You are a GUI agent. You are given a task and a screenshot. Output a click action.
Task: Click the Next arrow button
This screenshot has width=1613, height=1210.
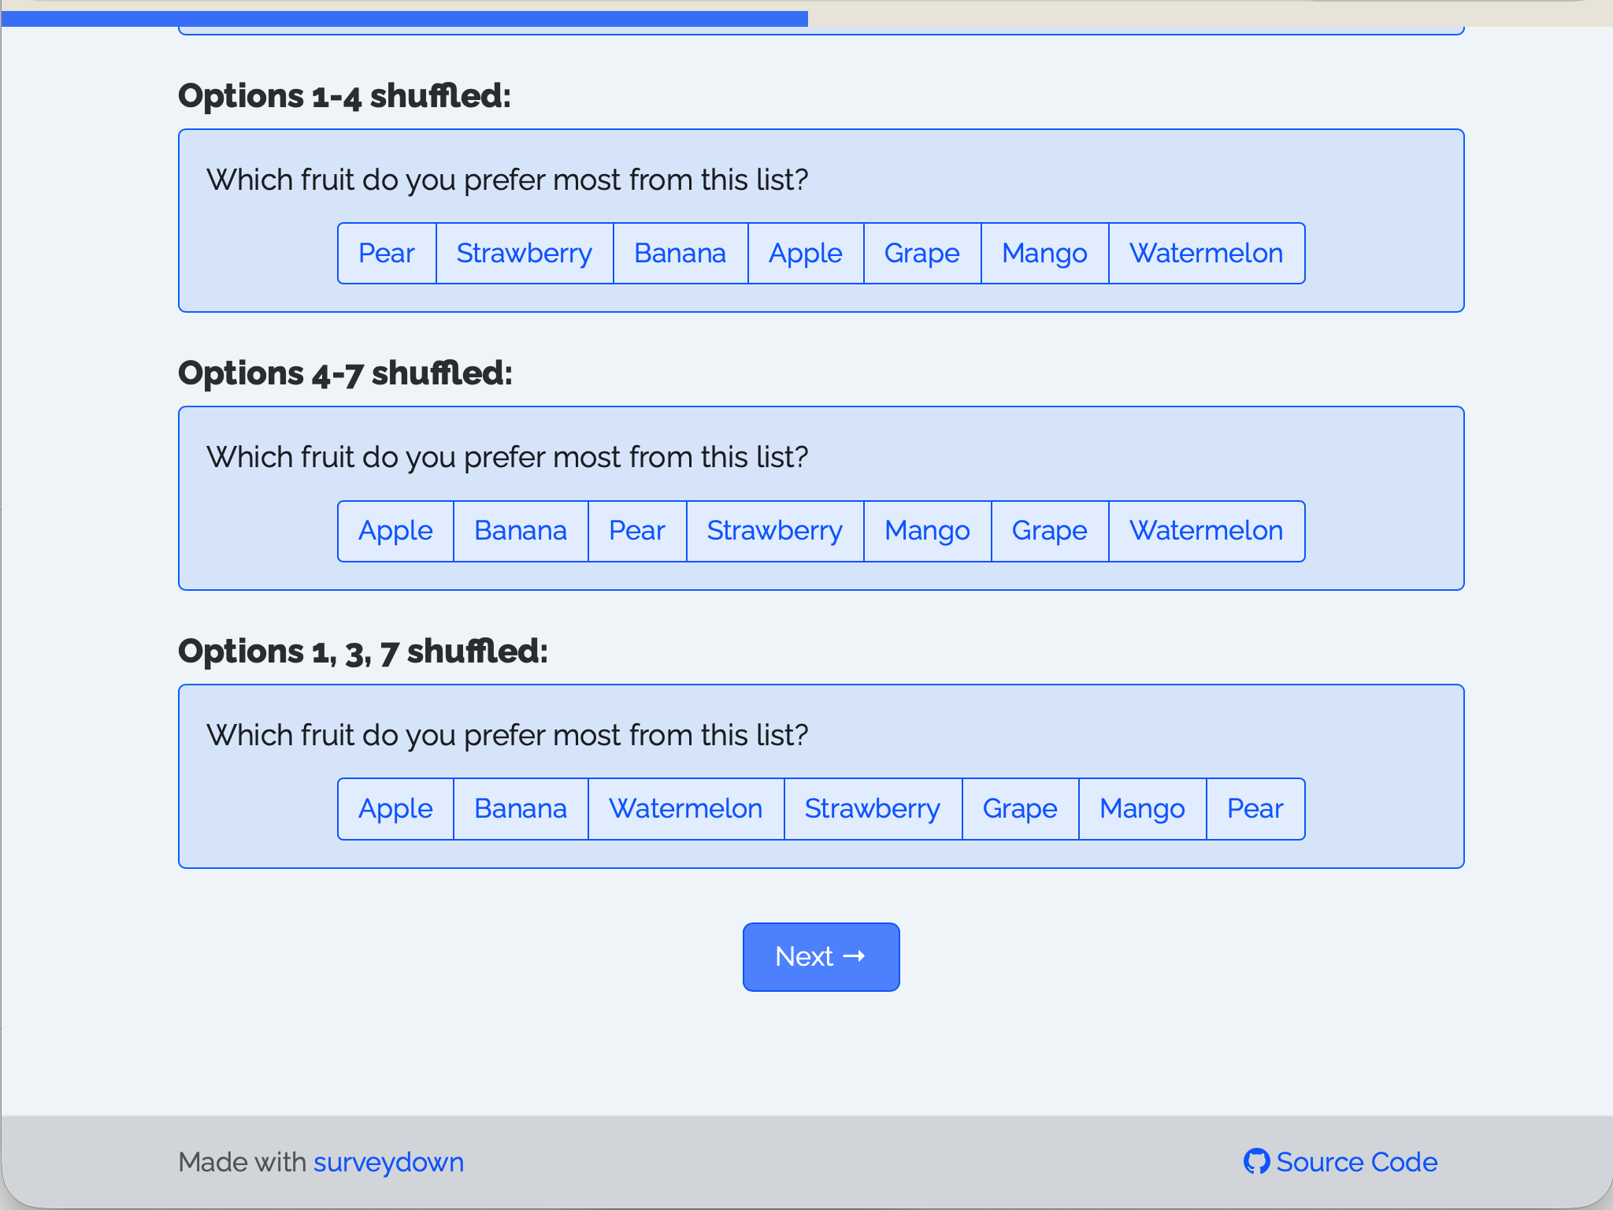pos(821,956)
